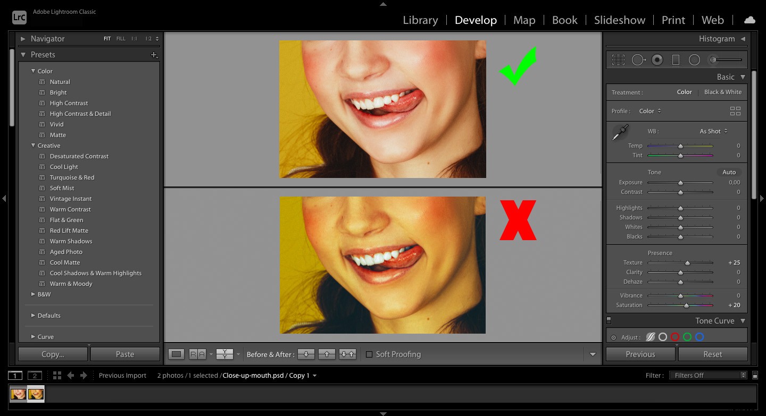The width and height of the screenshot is (766, 416).
Task: Open the Slideshow module
Action: (x=619, y=20)
